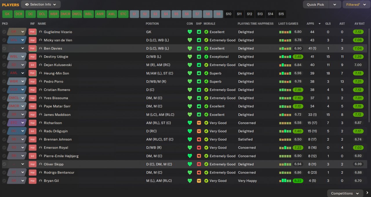The width and height of the screenshot is (371, 197).
Task: Click Bryan Gil's person icon
Action: [41, 181]
